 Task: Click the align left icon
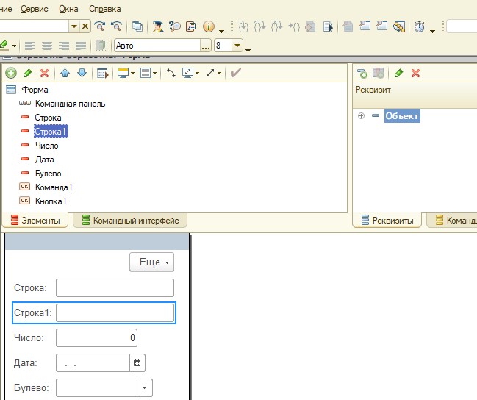coord(30,46)
